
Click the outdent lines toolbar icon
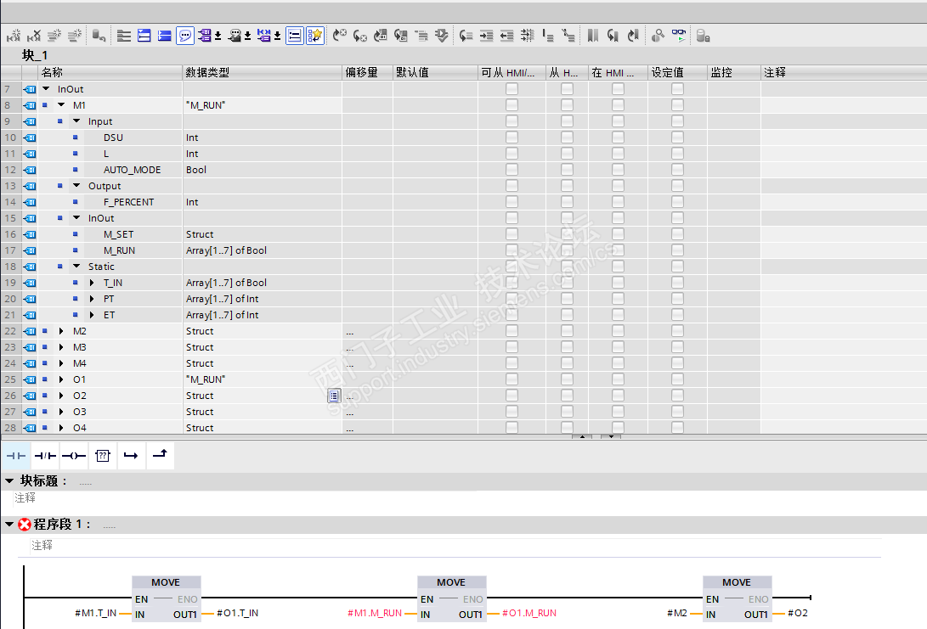click(x=506, y=36)
